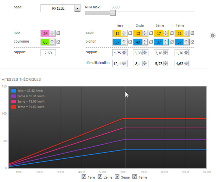Toggle the 2ème curve checkbox
This screenshot has width=216, height=182.
coord(100,177)
